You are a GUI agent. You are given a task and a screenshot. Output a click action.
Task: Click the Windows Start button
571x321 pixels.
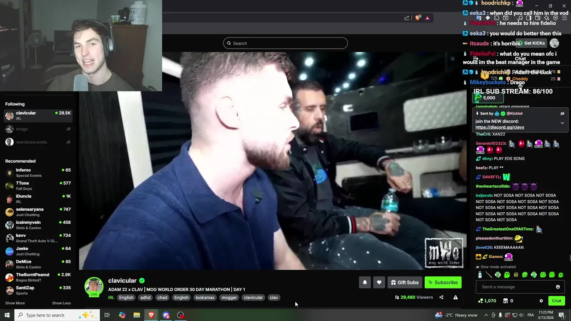coord(8,315)
